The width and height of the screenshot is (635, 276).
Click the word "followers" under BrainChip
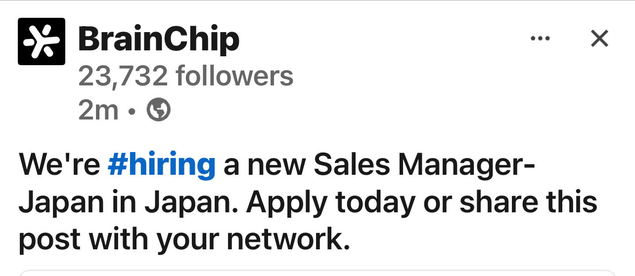coord(234,76)
